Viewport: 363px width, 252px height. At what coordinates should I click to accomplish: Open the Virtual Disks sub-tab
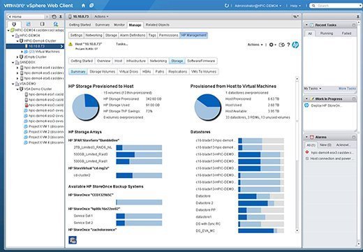[128, 72]
